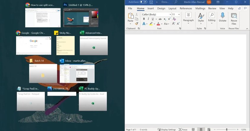Open the font size dropdown
Screen dimensions: 250x131
click(x=179, y=14)
